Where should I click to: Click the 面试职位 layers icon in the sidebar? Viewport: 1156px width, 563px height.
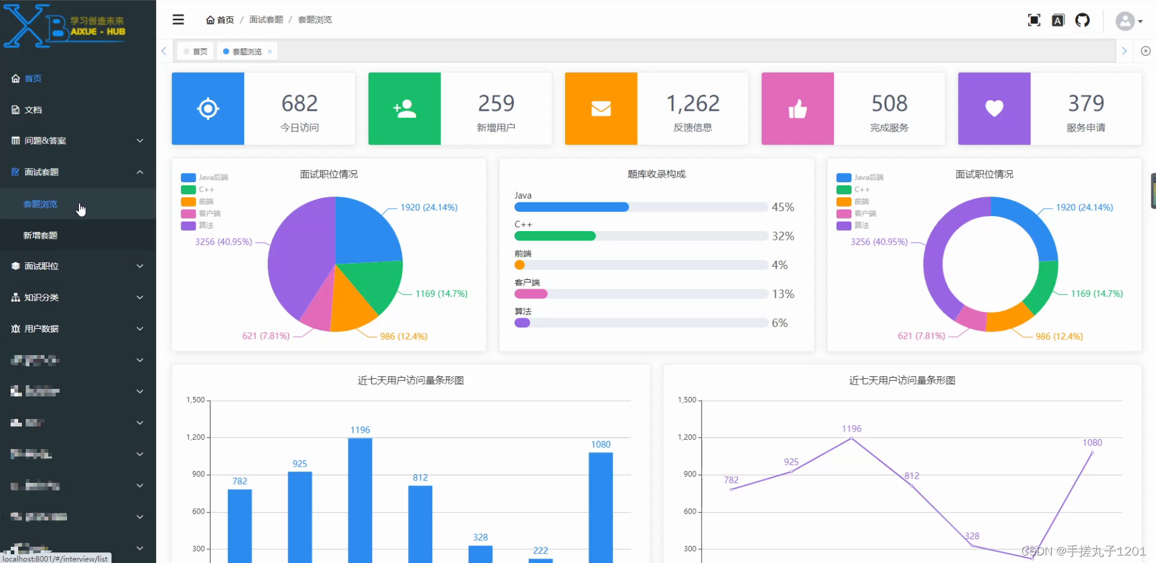16,266
